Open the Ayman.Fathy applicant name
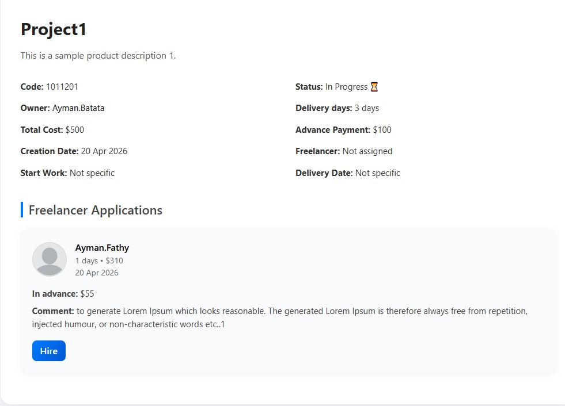This screenshot has width=565, height=406. (x=102, y=248)
